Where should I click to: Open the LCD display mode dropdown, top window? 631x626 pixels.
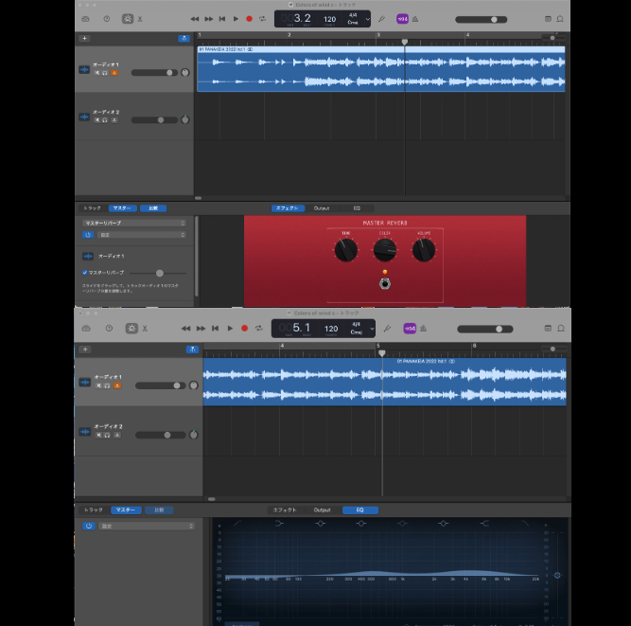[x=367, y=19]
